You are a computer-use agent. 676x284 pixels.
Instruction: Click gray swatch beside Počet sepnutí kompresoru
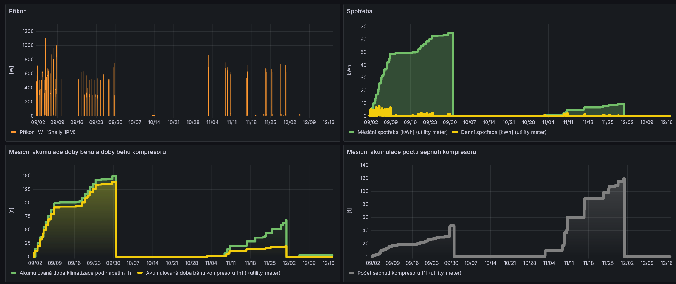click(x=351, y=273)
